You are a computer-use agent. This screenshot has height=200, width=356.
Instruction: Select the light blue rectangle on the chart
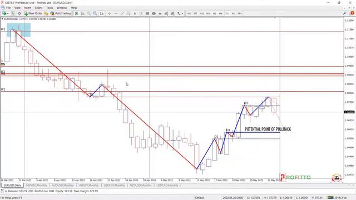pyautogui.click(x=18, y=29)
